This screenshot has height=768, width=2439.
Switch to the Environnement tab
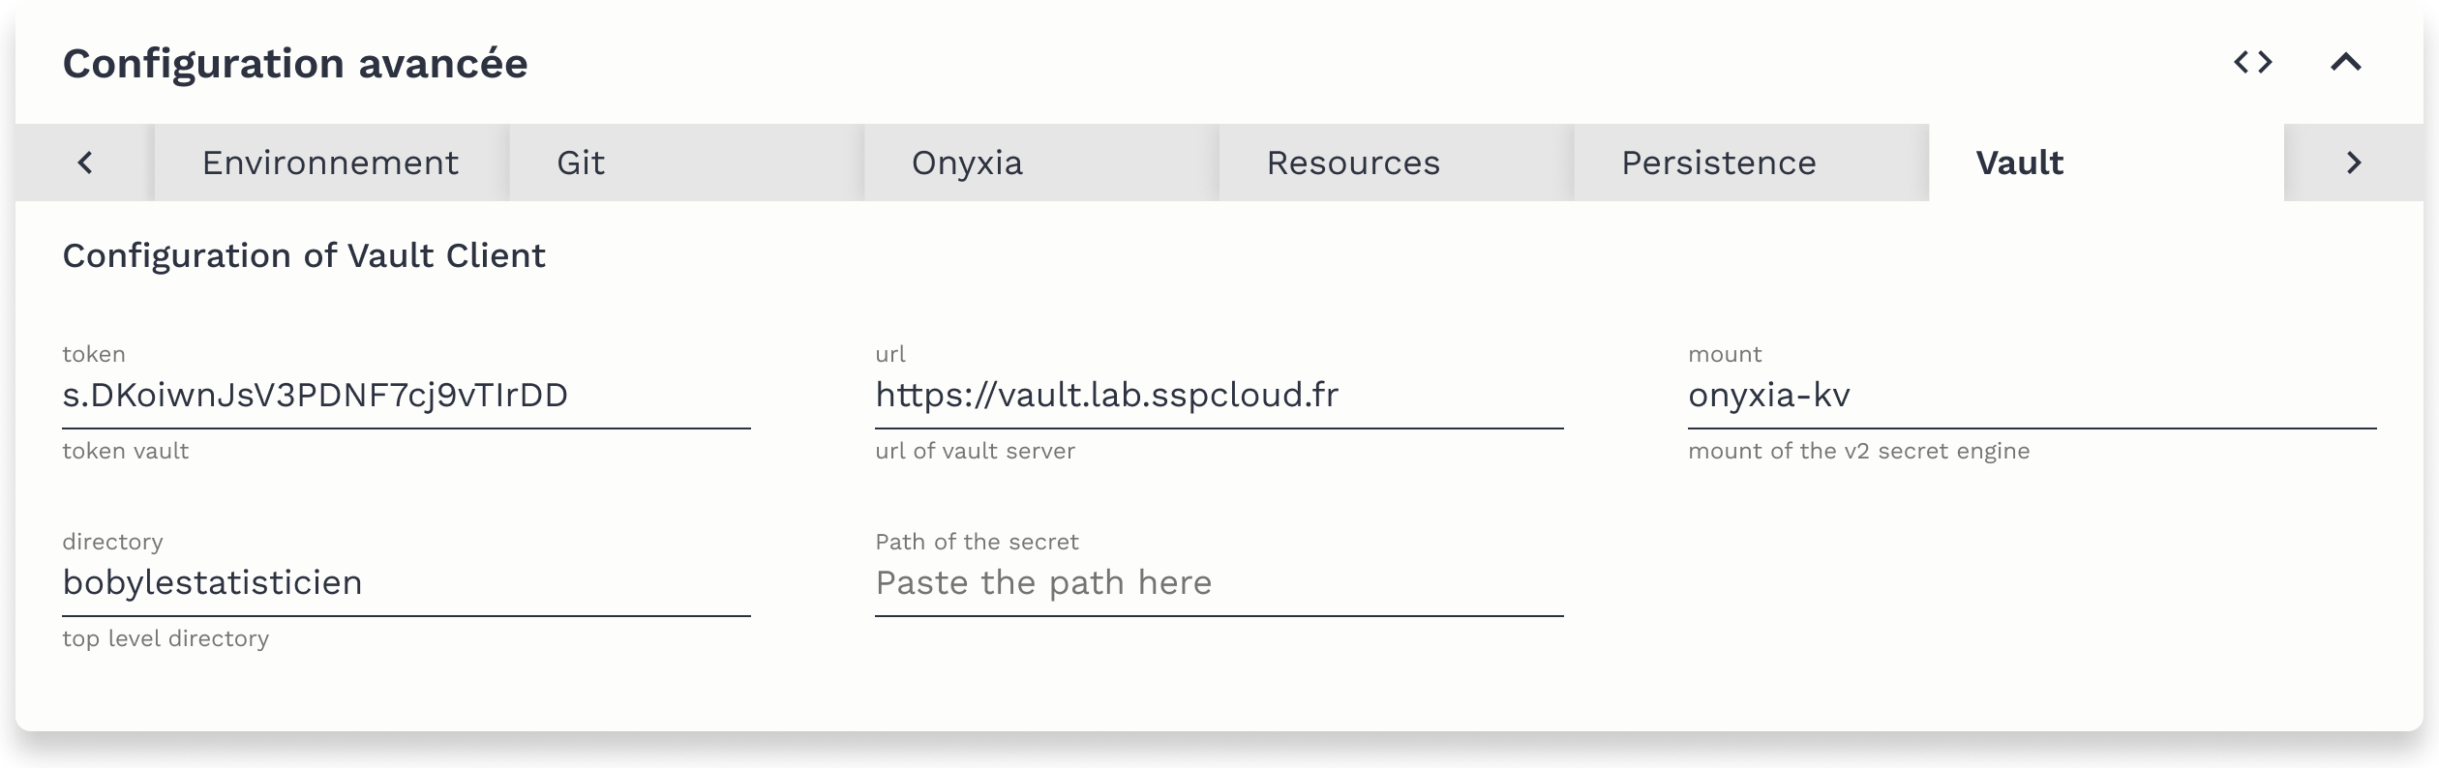[330, 162]
